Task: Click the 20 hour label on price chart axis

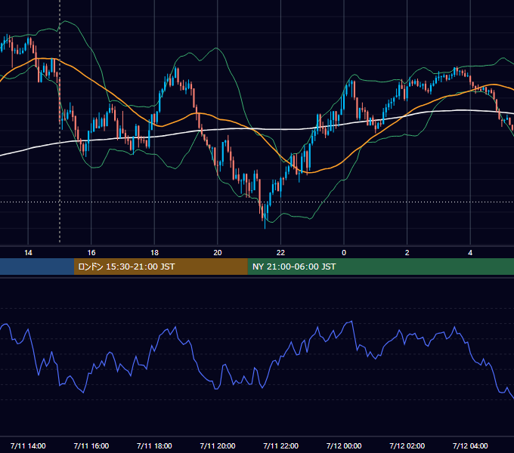Action: pos(218,253)
